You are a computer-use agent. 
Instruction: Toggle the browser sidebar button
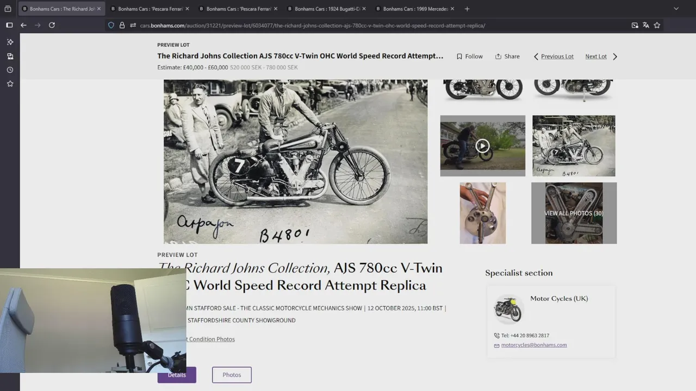[9, 25]
